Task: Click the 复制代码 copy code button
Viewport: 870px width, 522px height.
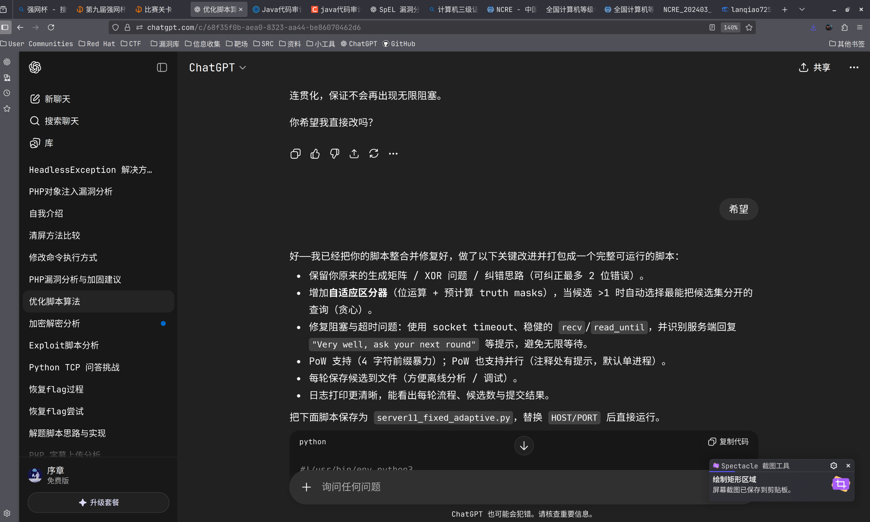Action: tap(728, 441)
